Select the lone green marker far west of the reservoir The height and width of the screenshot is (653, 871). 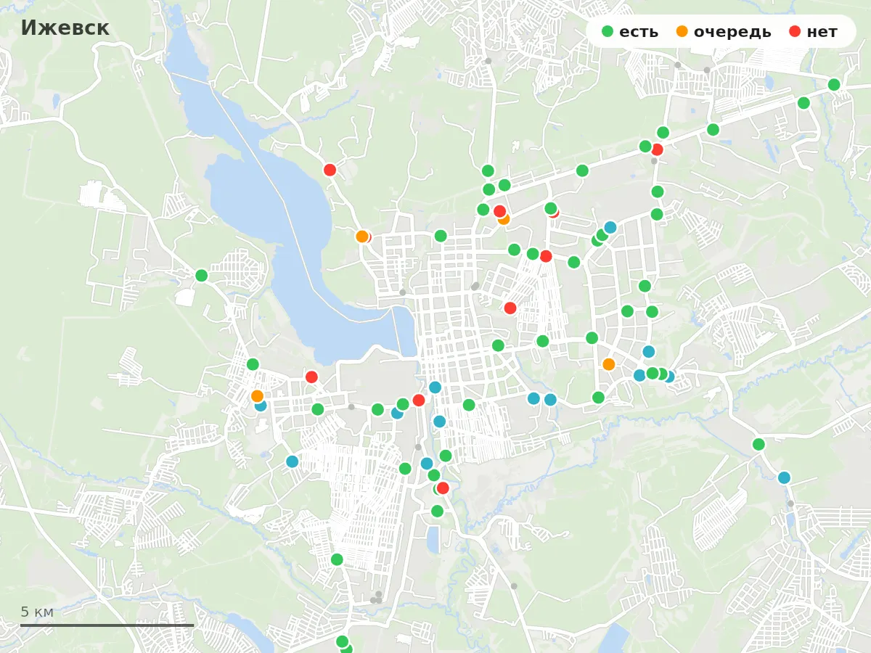[x=202, y=276]
